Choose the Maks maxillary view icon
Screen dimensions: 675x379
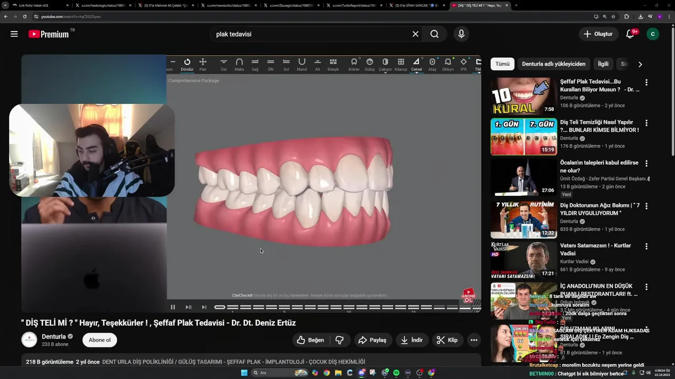239,65
